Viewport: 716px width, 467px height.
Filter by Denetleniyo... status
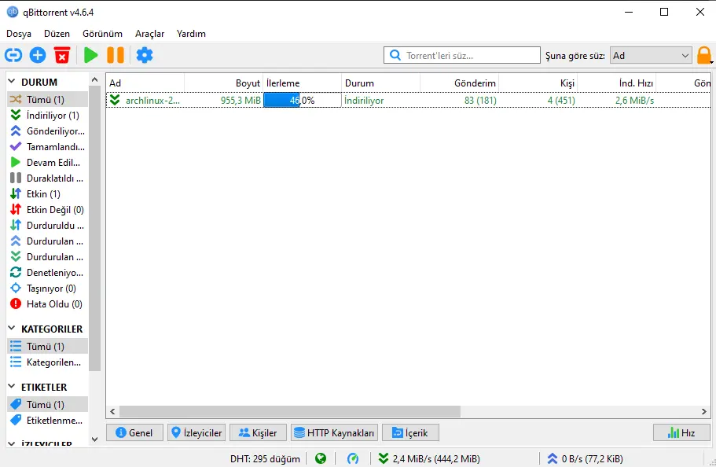[x=47, y=272]
